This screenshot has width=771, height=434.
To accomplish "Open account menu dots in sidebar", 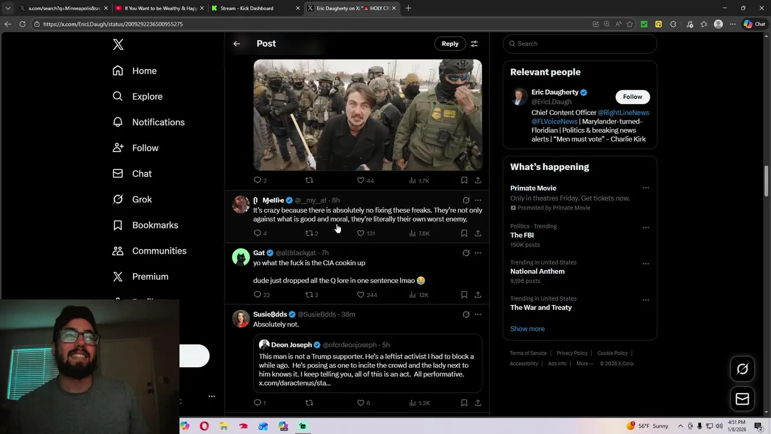I will point(211,397).
